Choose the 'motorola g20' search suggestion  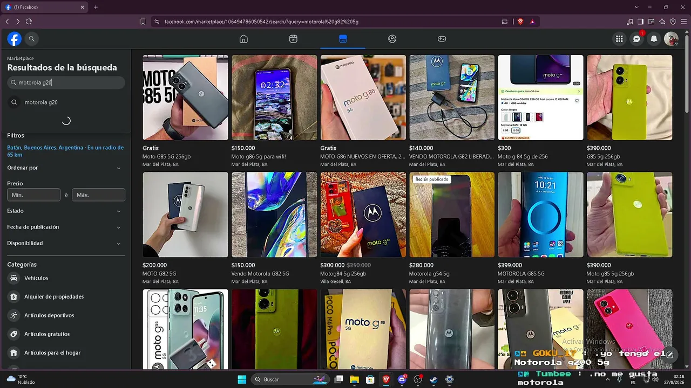tap(66, 102)
